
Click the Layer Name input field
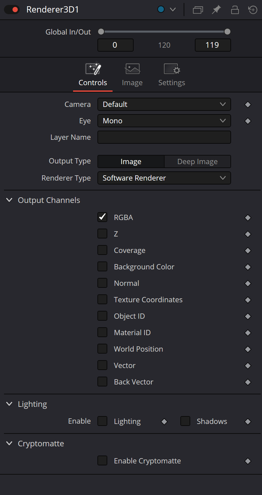[164, 137]
